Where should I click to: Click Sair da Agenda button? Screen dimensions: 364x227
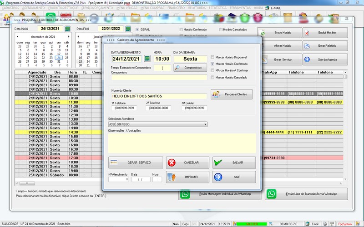[x=325, y=59]
